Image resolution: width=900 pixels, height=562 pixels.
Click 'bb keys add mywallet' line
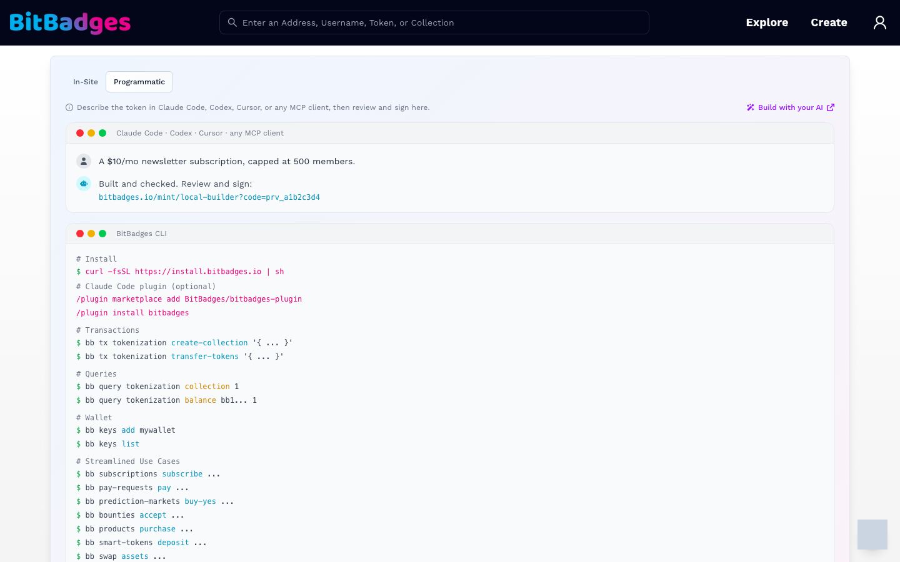(126, 430)
